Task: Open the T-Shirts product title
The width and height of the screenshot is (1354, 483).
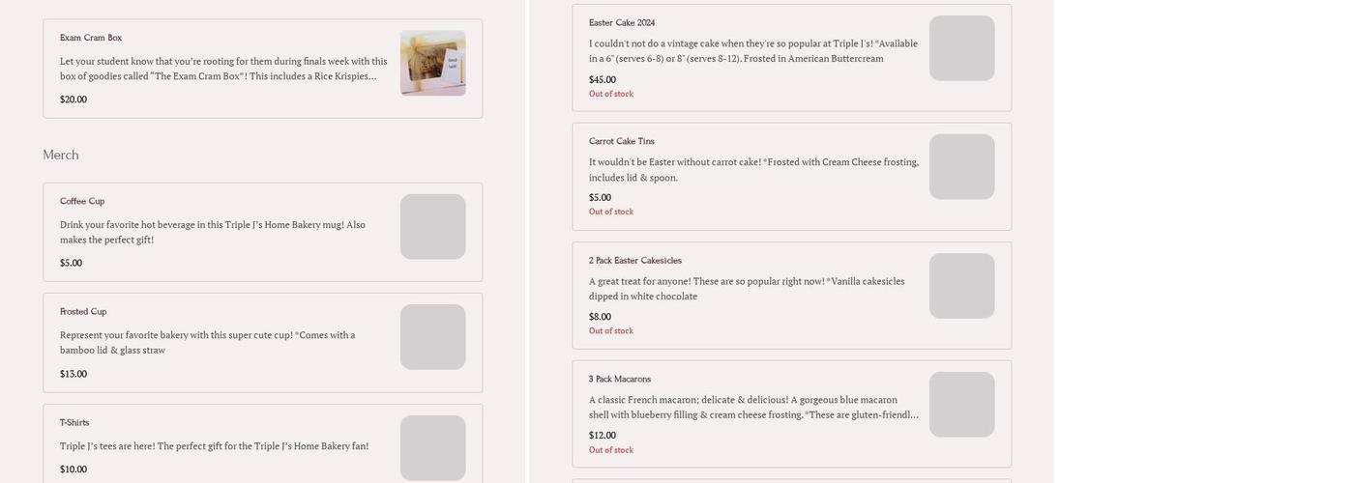Action: click(74, 422)
